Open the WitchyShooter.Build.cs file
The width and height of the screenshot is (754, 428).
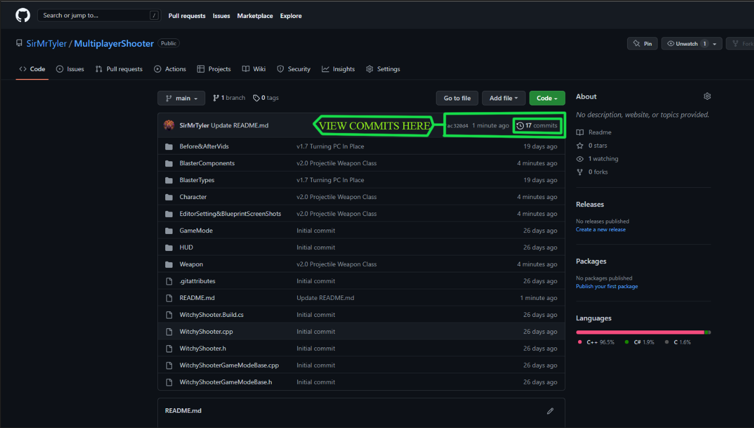[211, 315]
